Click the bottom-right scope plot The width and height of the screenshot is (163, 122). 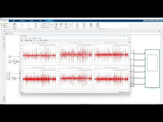pyautogui.click(x=111, y=79)
